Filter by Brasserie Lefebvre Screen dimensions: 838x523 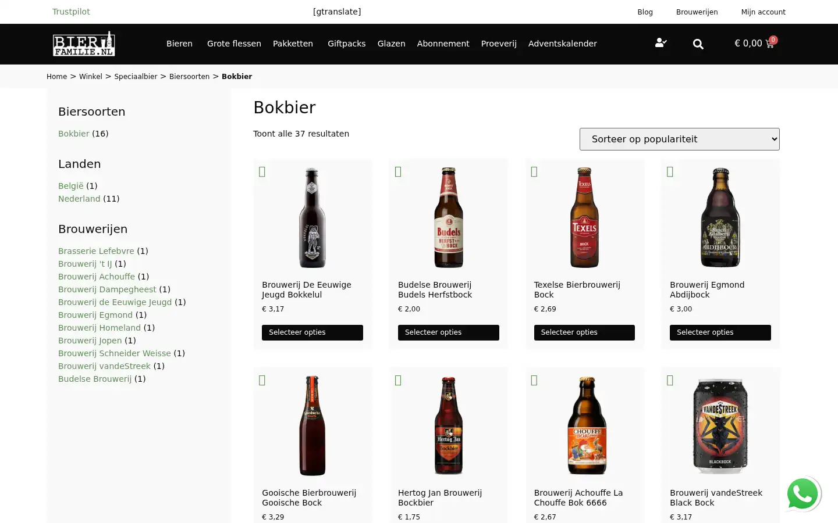(x=96, y=251)
